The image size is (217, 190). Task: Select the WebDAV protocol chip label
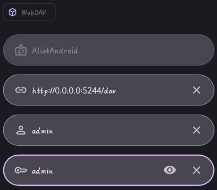(x=33, y=13)
